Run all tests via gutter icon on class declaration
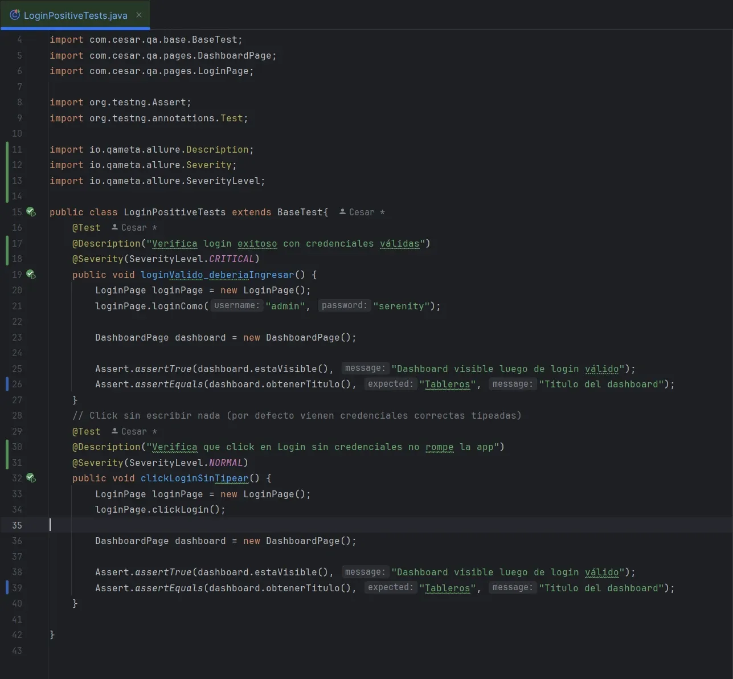The image size is (733, 679). pyautogui.click(x=31, y=212)
